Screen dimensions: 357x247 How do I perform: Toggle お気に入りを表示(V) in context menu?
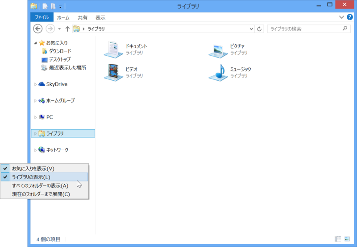44,169
